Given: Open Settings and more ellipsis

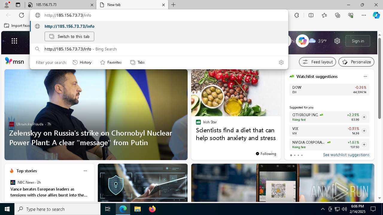Looking at the screenshot, I should pos(364,15).
